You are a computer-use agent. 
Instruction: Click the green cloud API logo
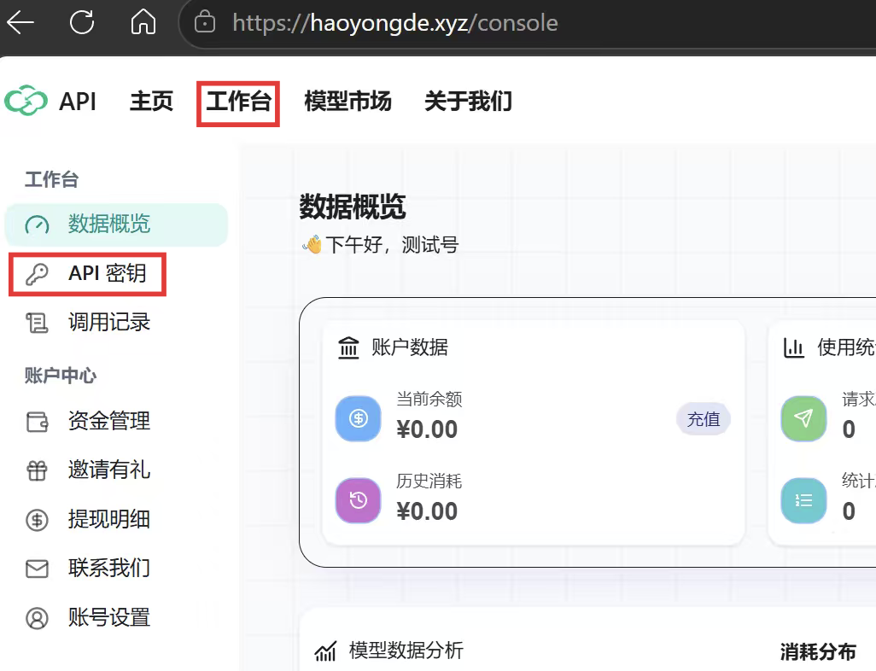tap(26, 101)
